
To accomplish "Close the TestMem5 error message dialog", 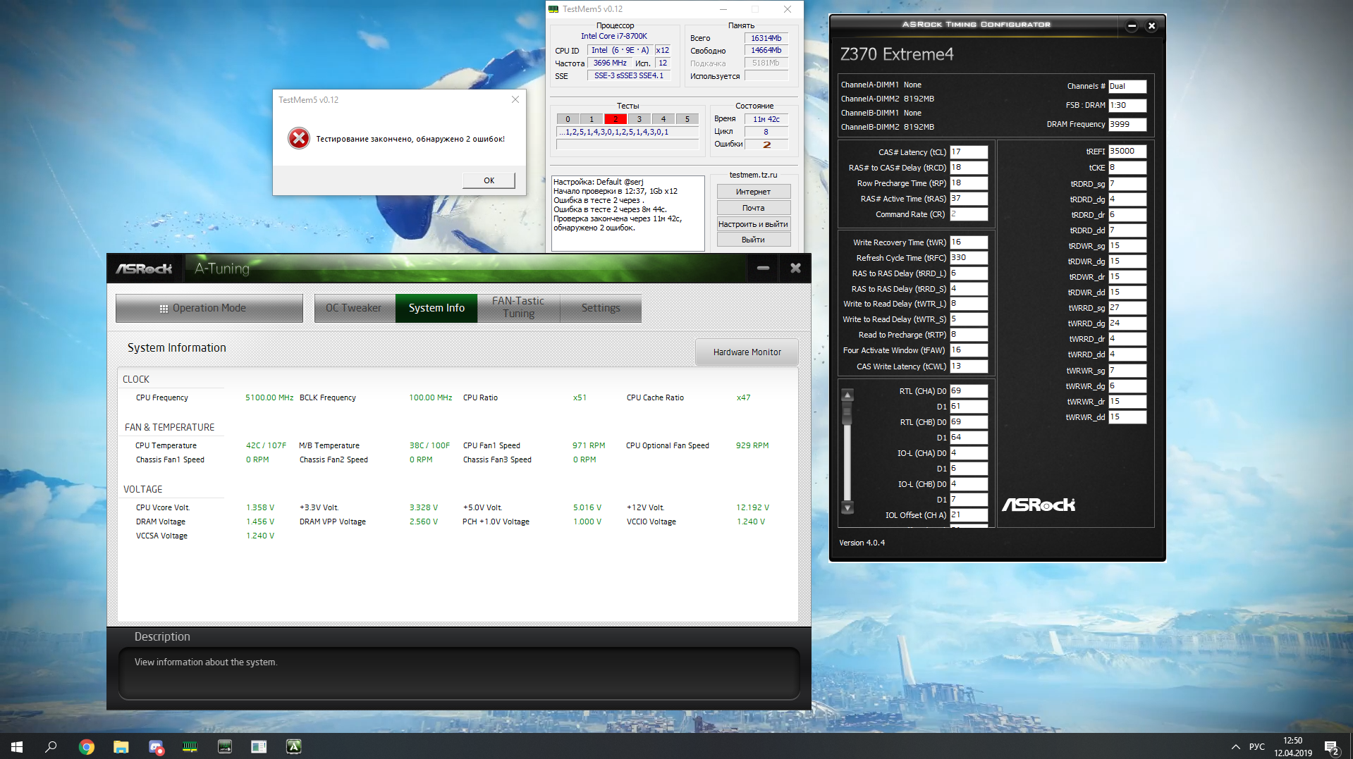I will click(515, 99).
